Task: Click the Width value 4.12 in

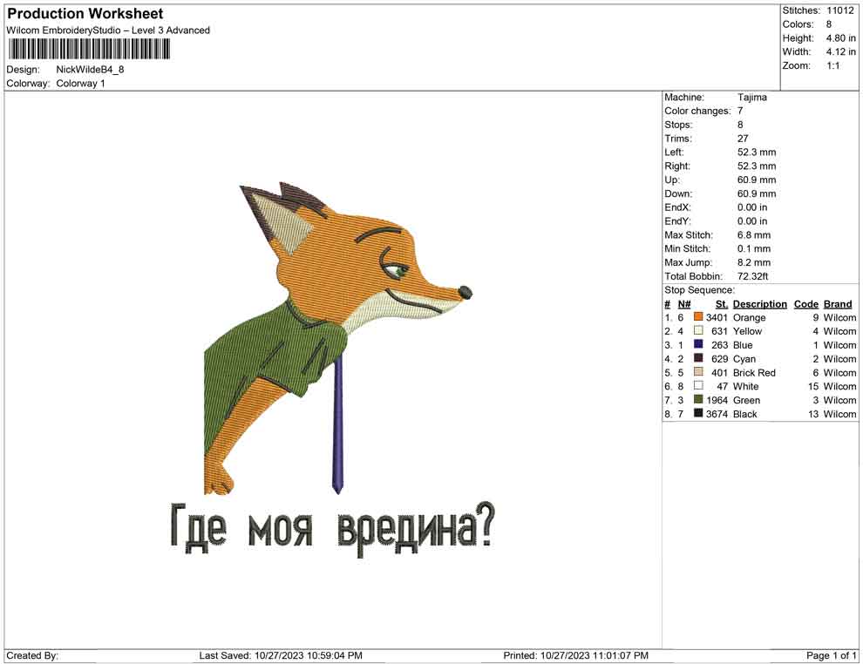Action: [840, 51]
